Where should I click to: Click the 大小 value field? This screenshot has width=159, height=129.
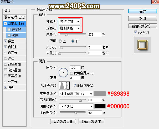[95, 47]
